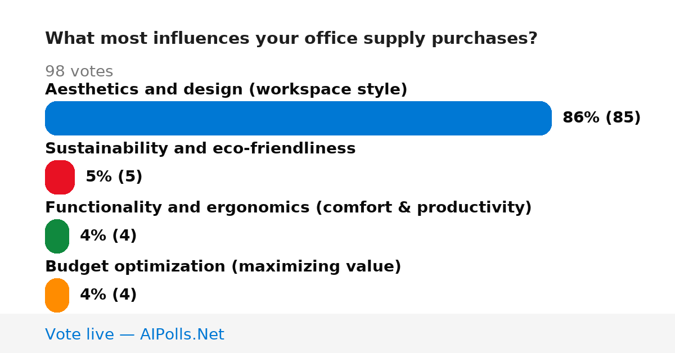
Task: Click the orange Budget optimization bar
Action: pyautogui.click(x=57, y=295)
